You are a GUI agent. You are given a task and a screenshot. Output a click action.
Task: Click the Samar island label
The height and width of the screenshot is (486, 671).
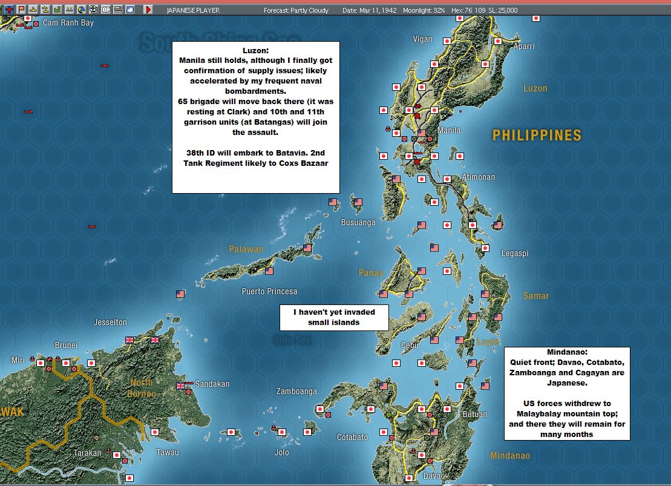pyautogui.click(x=536, y=296)
